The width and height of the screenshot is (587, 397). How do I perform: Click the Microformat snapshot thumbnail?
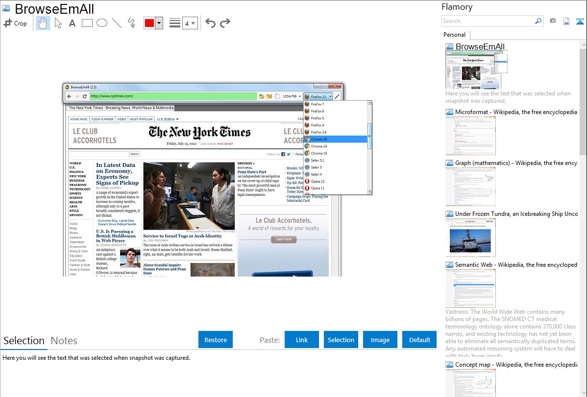click(x=470, y=136)
